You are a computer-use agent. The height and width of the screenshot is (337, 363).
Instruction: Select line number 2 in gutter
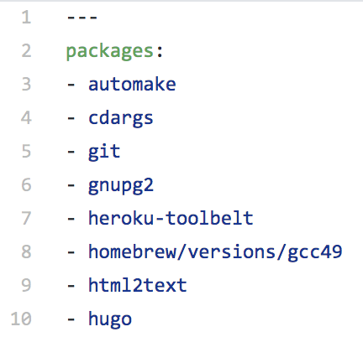pos(26,51)
